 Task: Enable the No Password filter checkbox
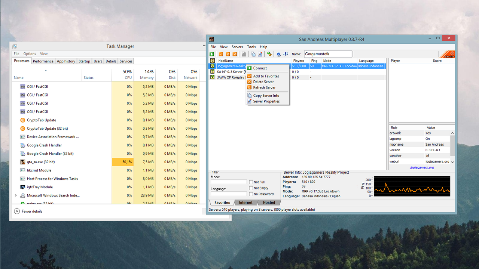point(251,194)
